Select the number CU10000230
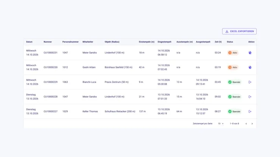The height and width of the screenshot is (157, 280). tap(51, 67)
